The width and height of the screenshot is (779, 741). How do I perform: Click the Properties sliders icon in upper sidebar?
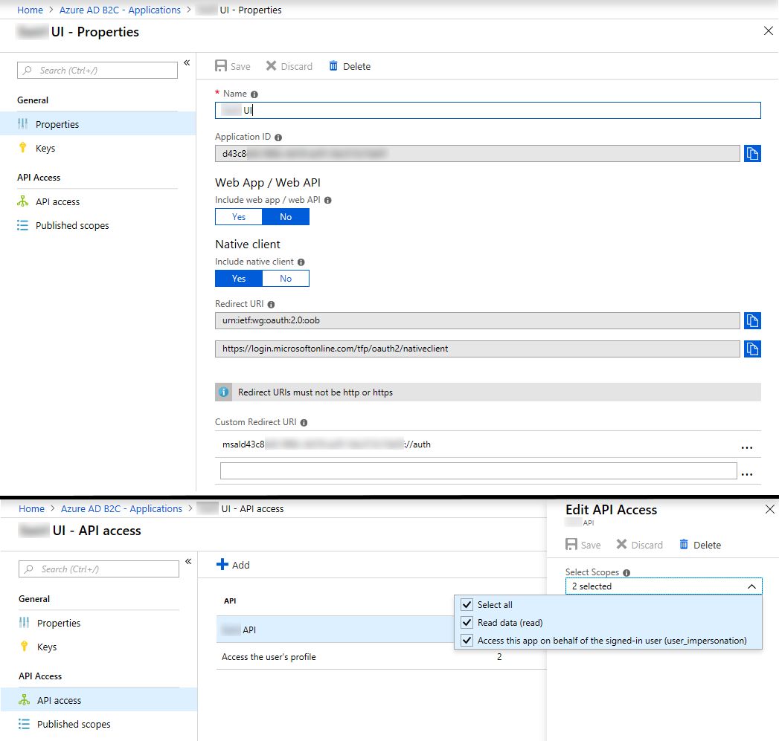coord(23,123)
